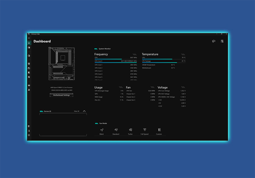Open the Home dashboard from the sidebar
Image resolution: width=255 pixels, height=178 pixels.
[x=29, y=43]
